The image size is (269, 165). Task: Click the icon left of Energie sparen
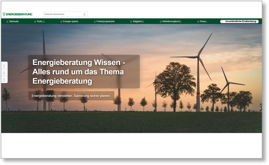tap(61, 22)
